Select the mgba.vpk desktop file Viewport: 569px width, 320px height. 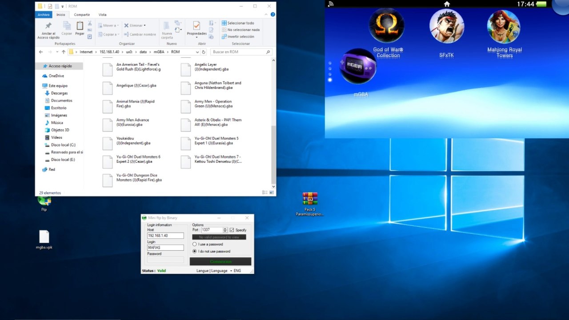(44, 236)
